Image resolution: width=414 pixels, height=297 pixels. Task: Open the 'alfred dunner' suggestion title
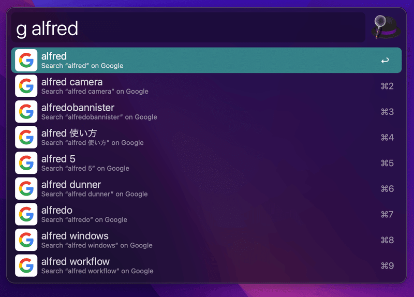pyautogui.click(x=71, y=185)
